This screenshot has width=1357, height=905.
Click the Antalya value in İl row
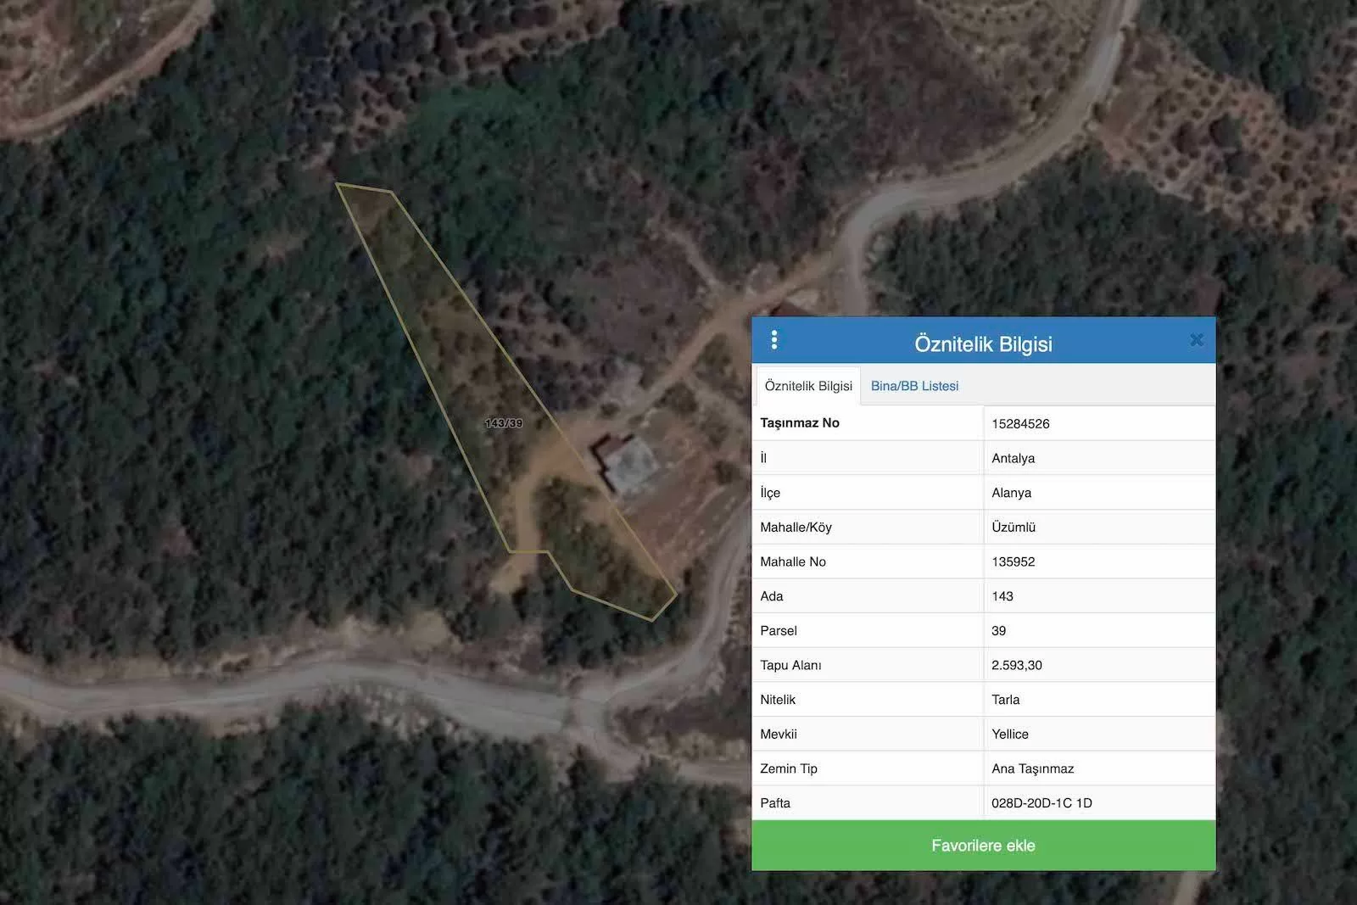pos(1013,458)
